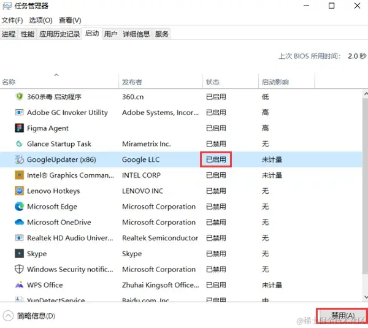368x328 pixels.
Task: Click the 禁用(A) button
Action: (x=342, y=315)
